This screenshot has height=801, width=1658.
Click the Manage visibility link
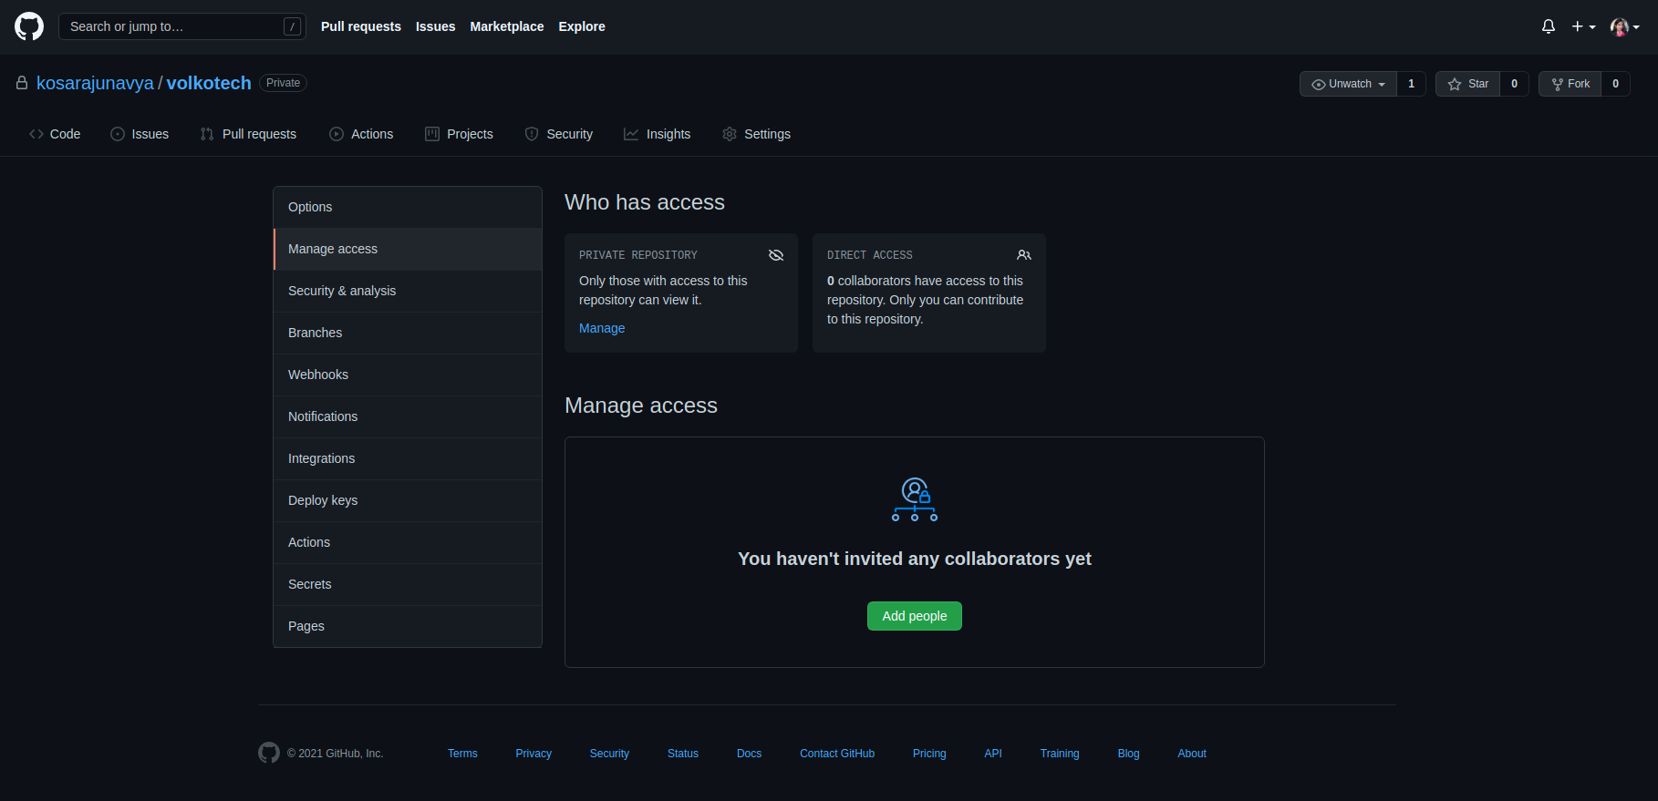point(602,328)
